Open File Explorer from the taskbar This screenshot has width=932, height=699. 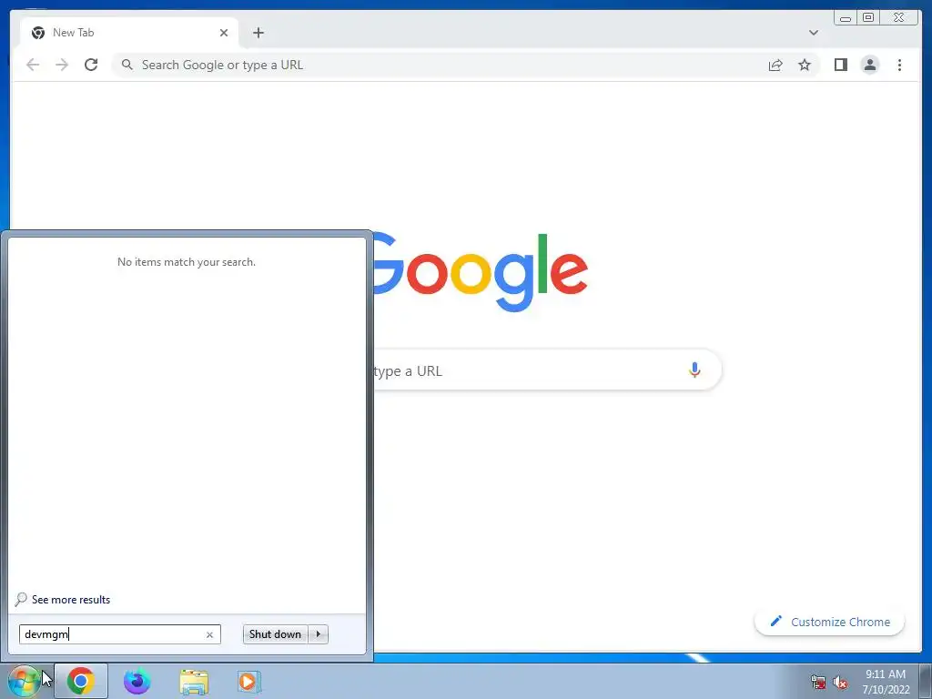(x=194, y=682)
